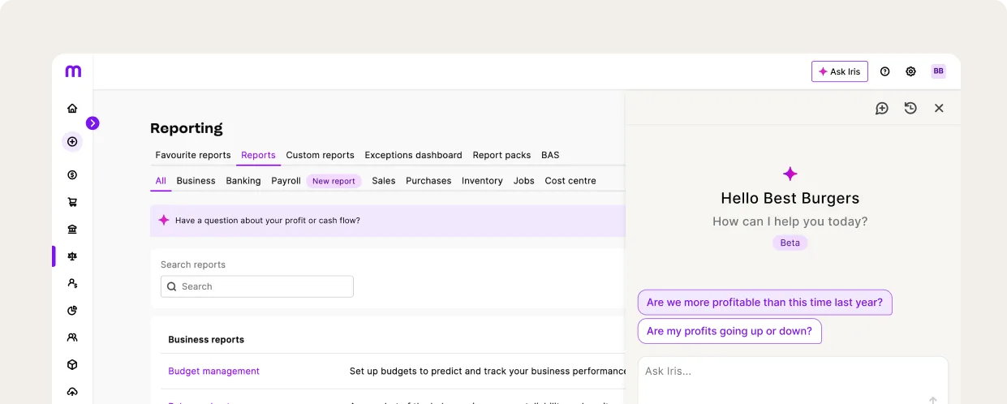1007x404 pixels.
Task: Click the profit or cash flow banner
Action: [388, 221]
